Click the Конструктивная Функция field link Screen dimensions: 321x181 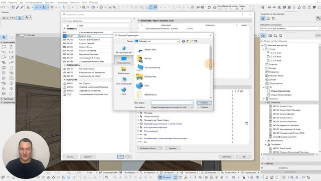pyautogui.click(x=155, y=127)
